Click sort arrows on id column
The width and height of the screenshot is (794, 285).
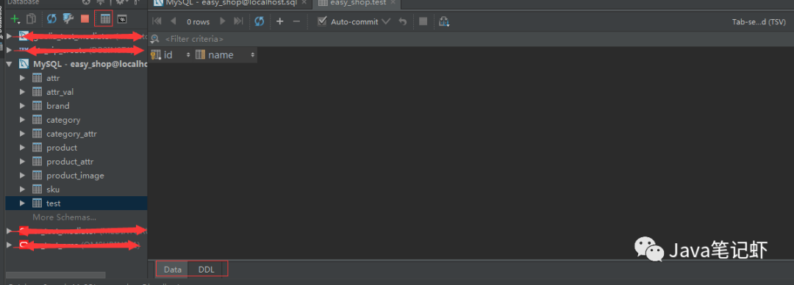(x=188, y=54)
